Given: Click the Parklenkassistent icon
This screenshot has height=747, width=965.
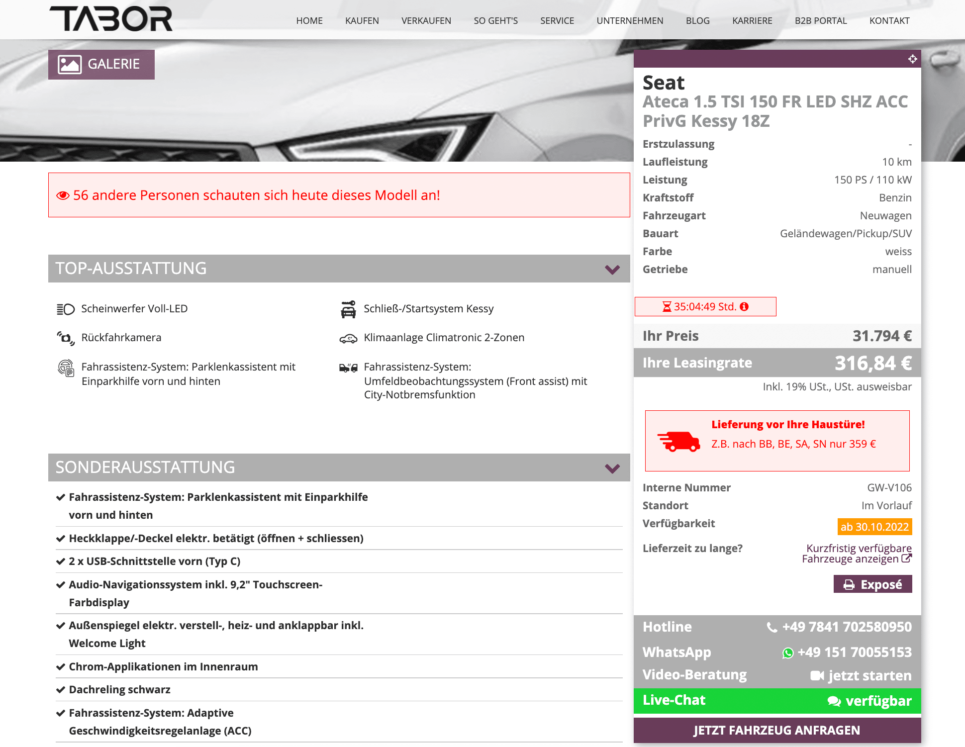Looking at the screenshot, I should click(x=66, y=369).
